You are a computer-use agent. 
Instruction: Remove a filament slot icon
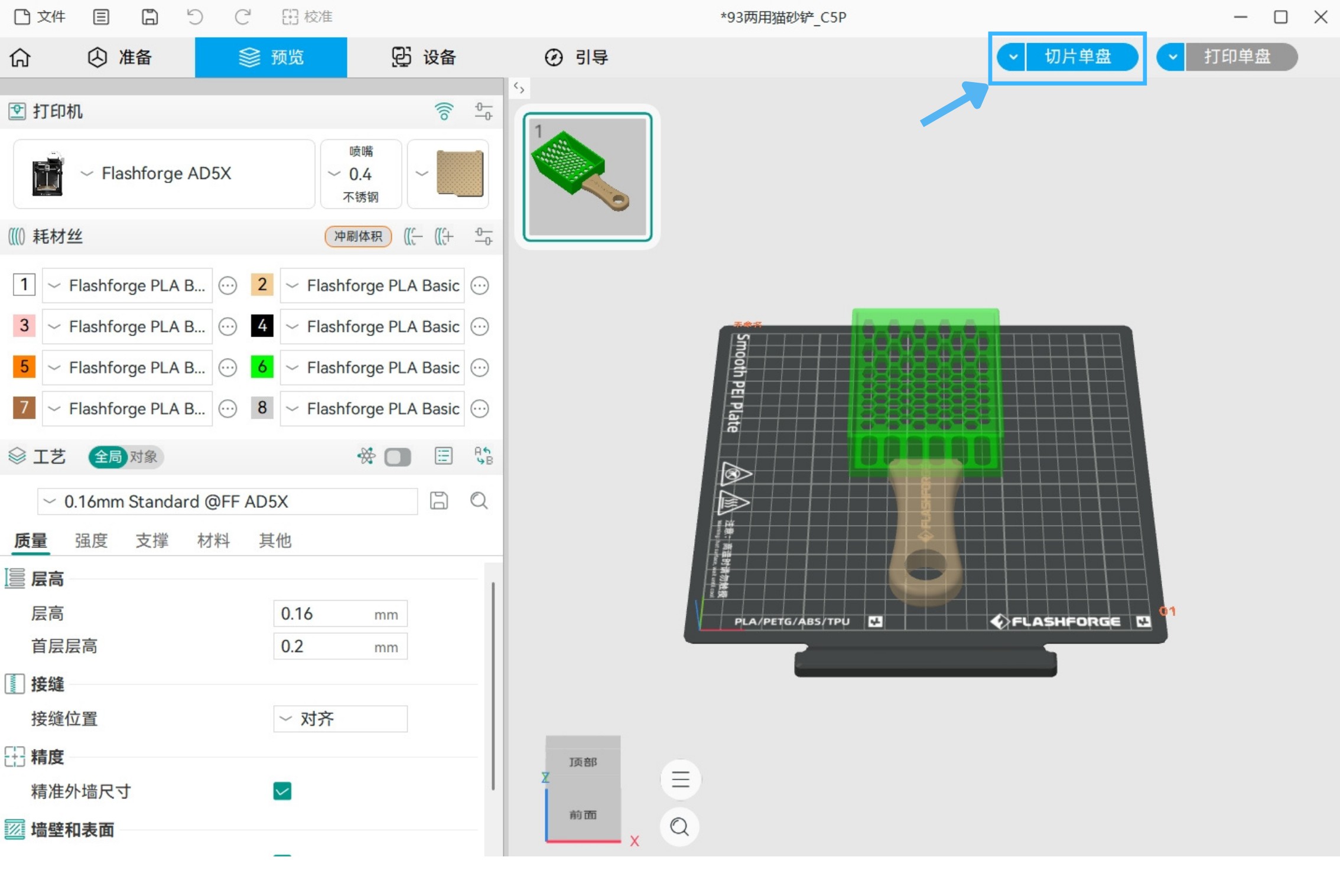(x=413, y=236)
